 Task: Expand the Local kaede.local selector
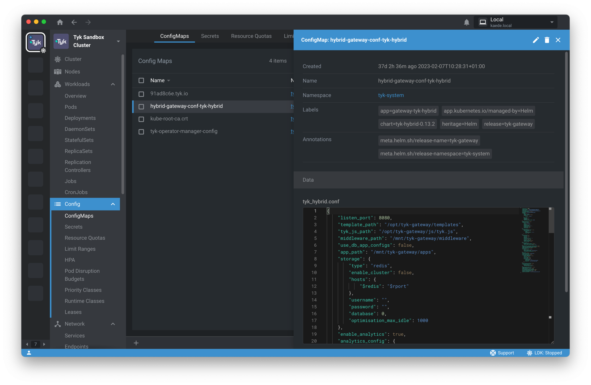click(552, 22)
